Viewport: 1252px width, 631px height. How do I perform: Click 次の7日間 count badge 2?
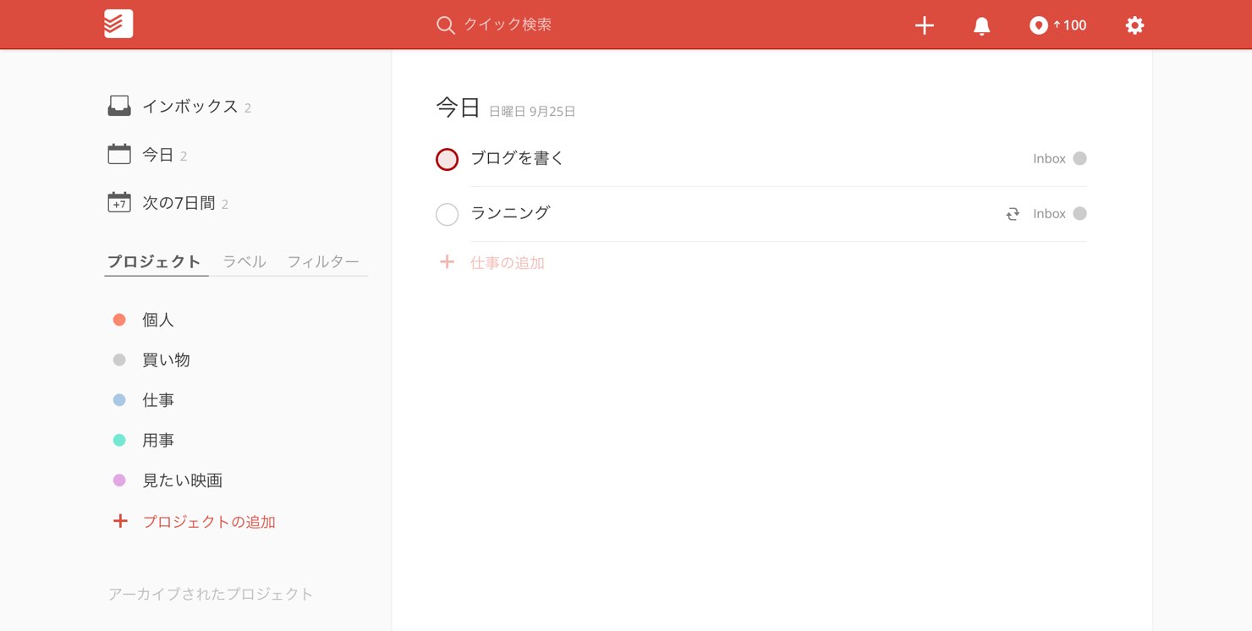(x=225, y=205)
